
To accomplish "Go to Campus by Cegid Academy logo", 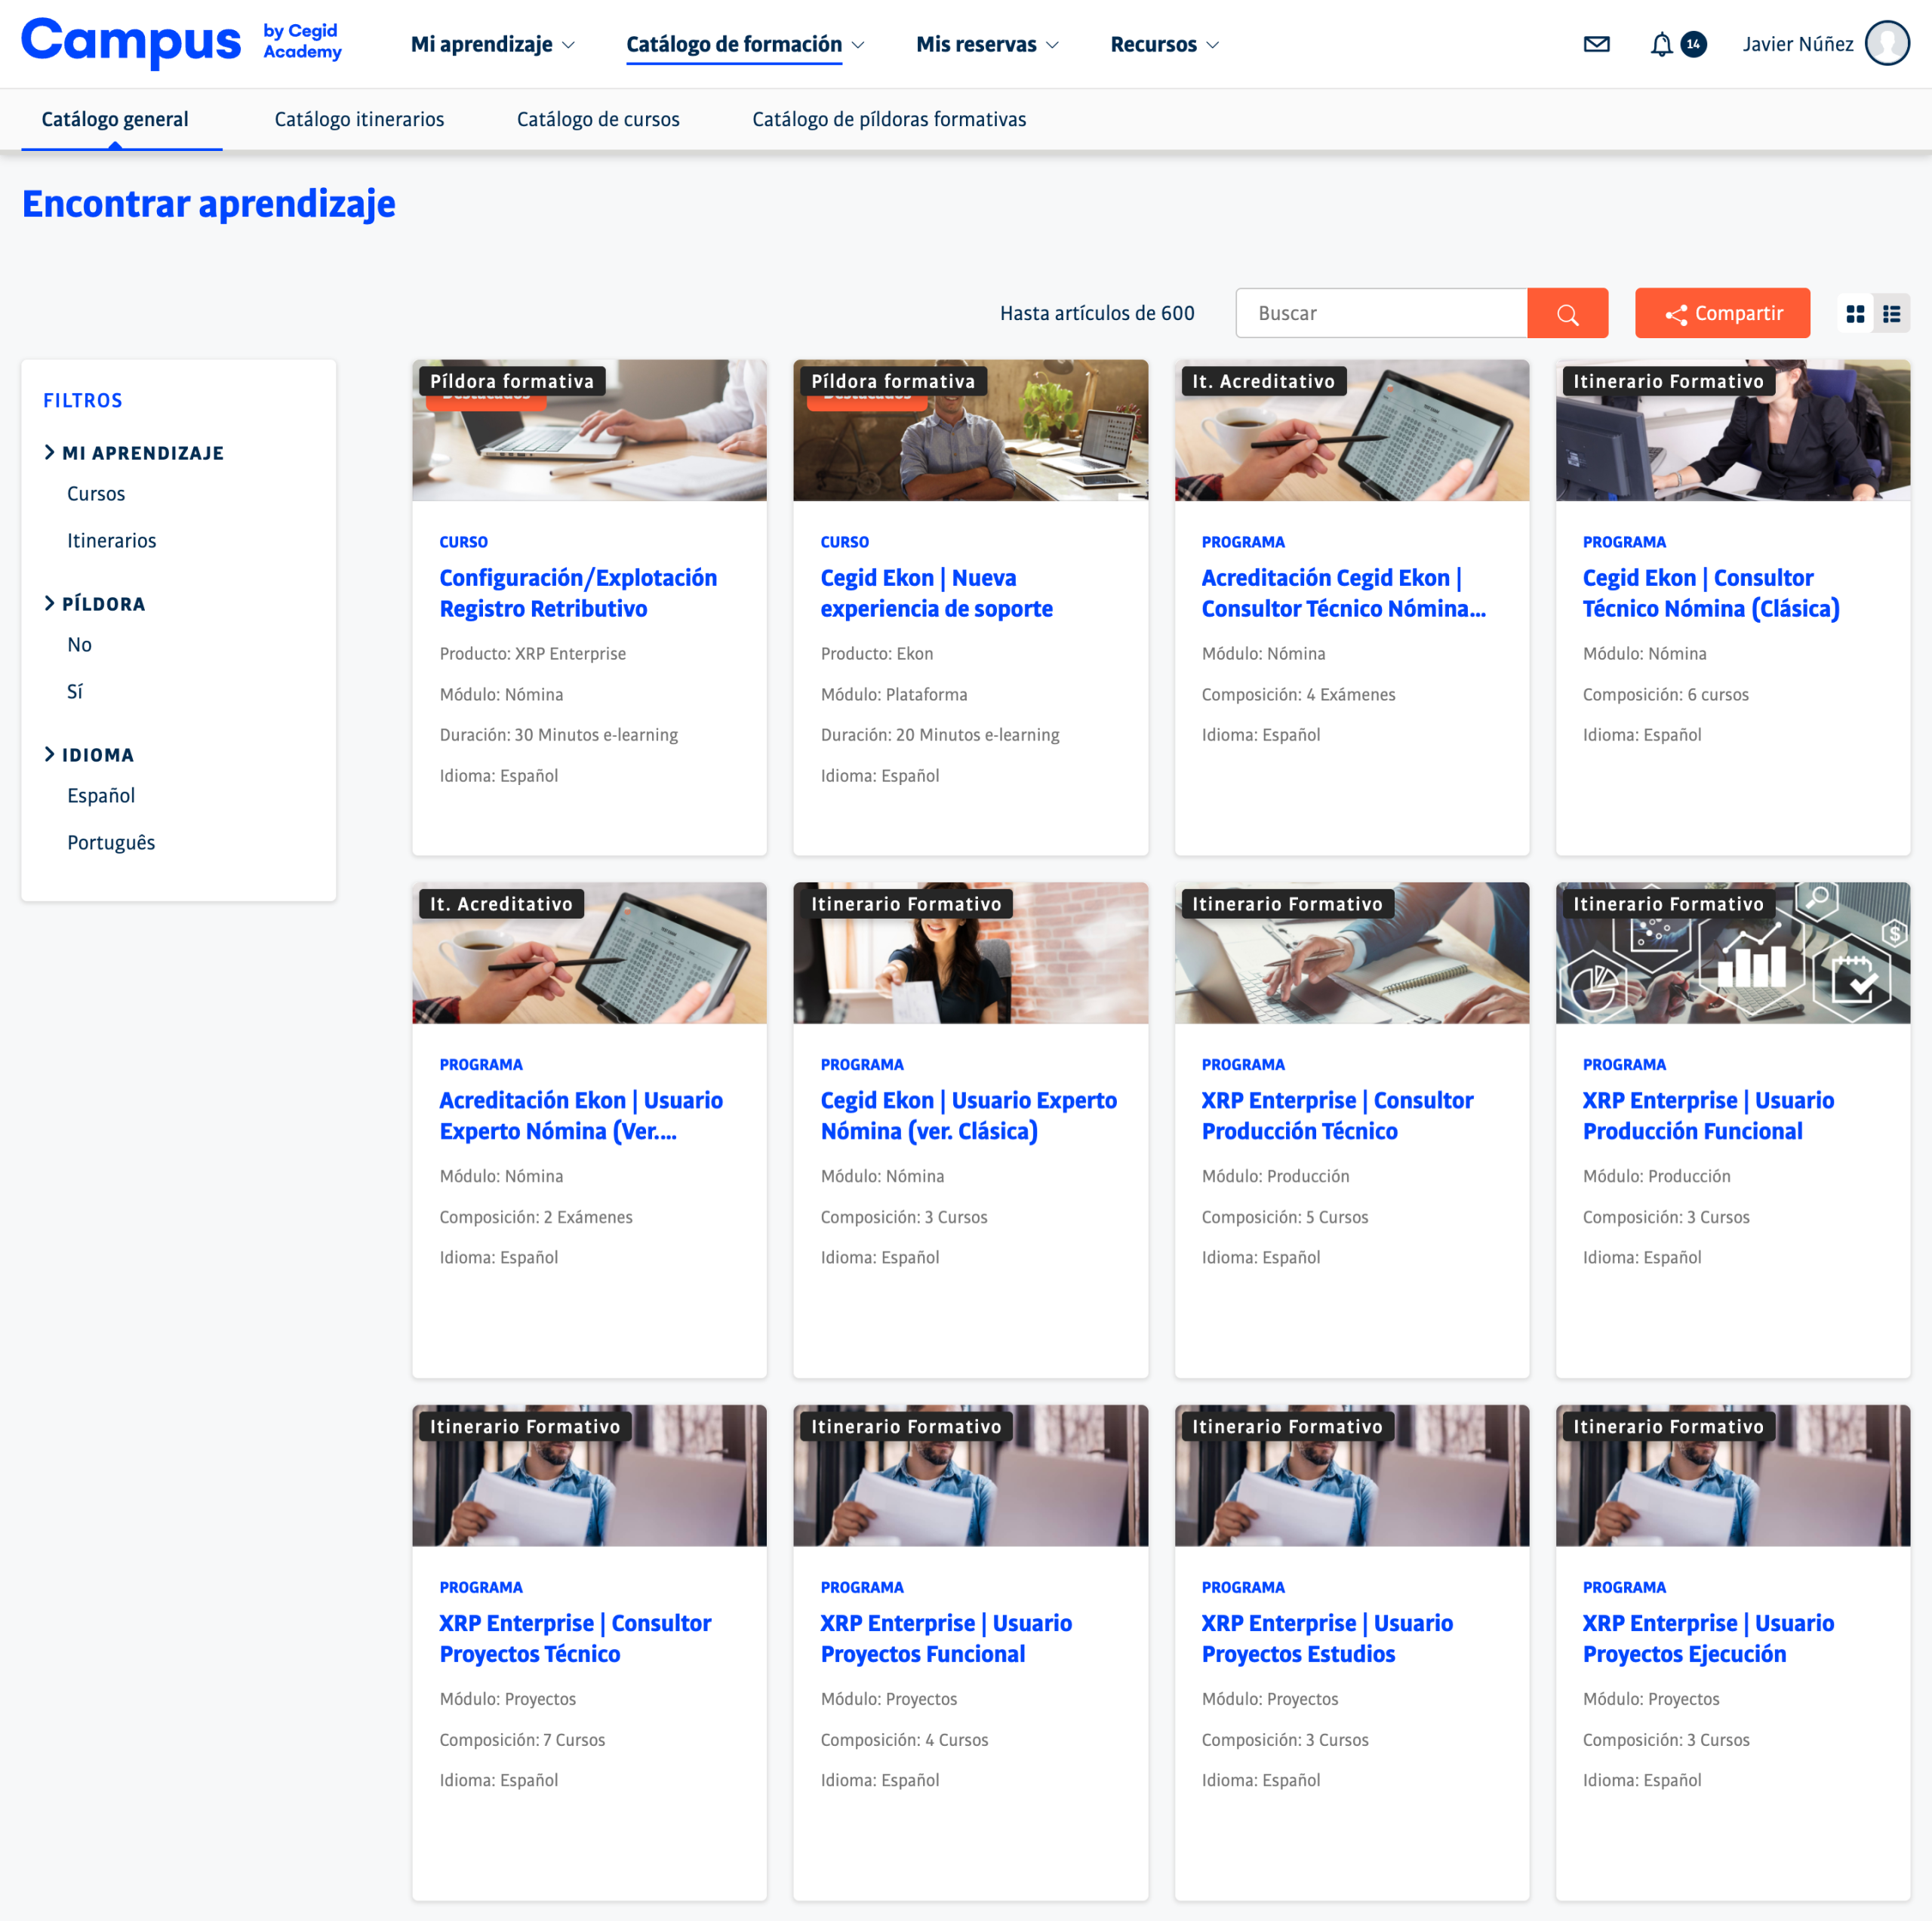I will pos(181,42).
